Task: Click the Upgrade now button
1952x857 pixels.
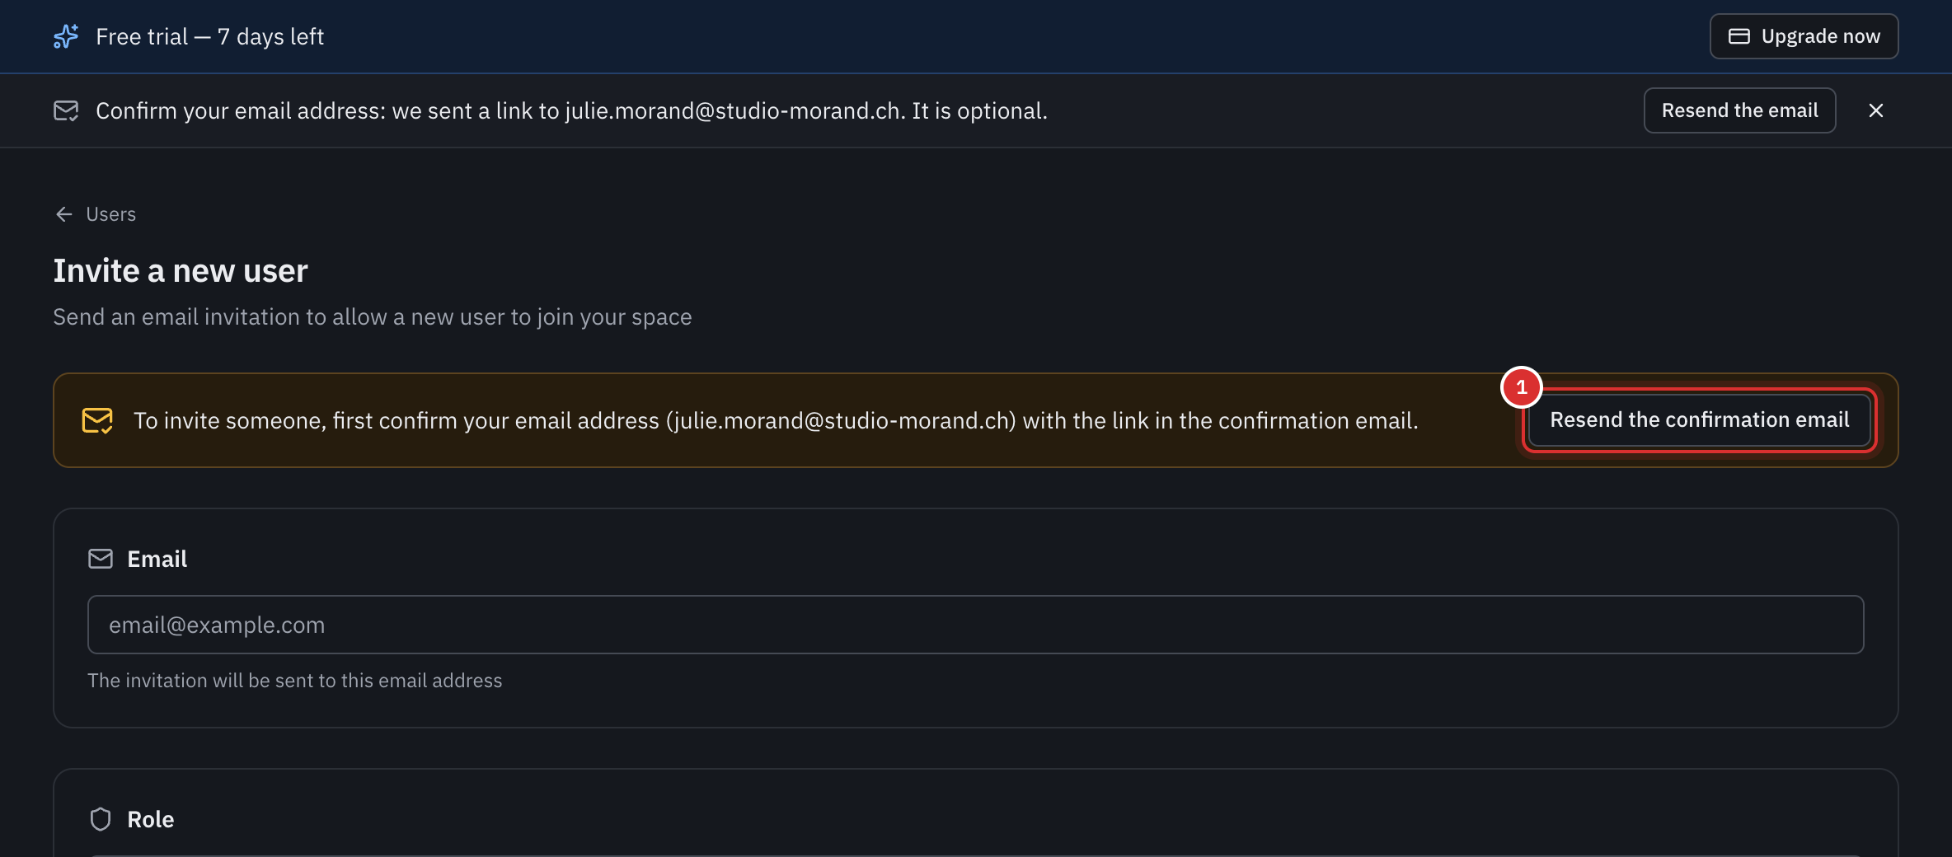Action: 1804,36
